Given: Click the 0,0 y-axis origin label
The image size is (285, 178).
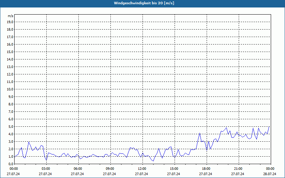Looking at the screenshot, I should pyautogui.click(x=11, y=164).
